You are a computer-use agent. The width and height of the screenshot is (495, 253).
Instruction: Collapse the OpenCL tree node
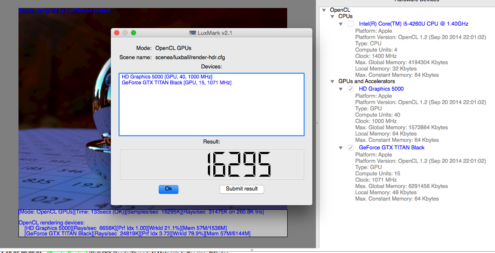click(324, 10)
